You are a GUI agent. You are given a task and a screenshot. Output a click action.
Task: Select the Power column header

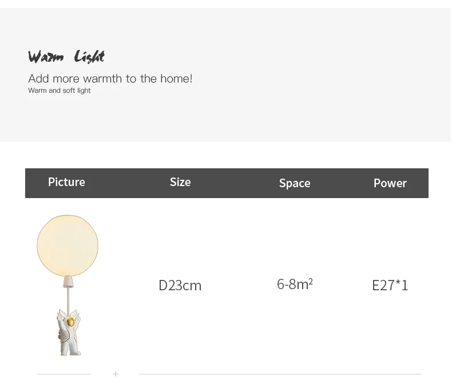tap(390, 183)
